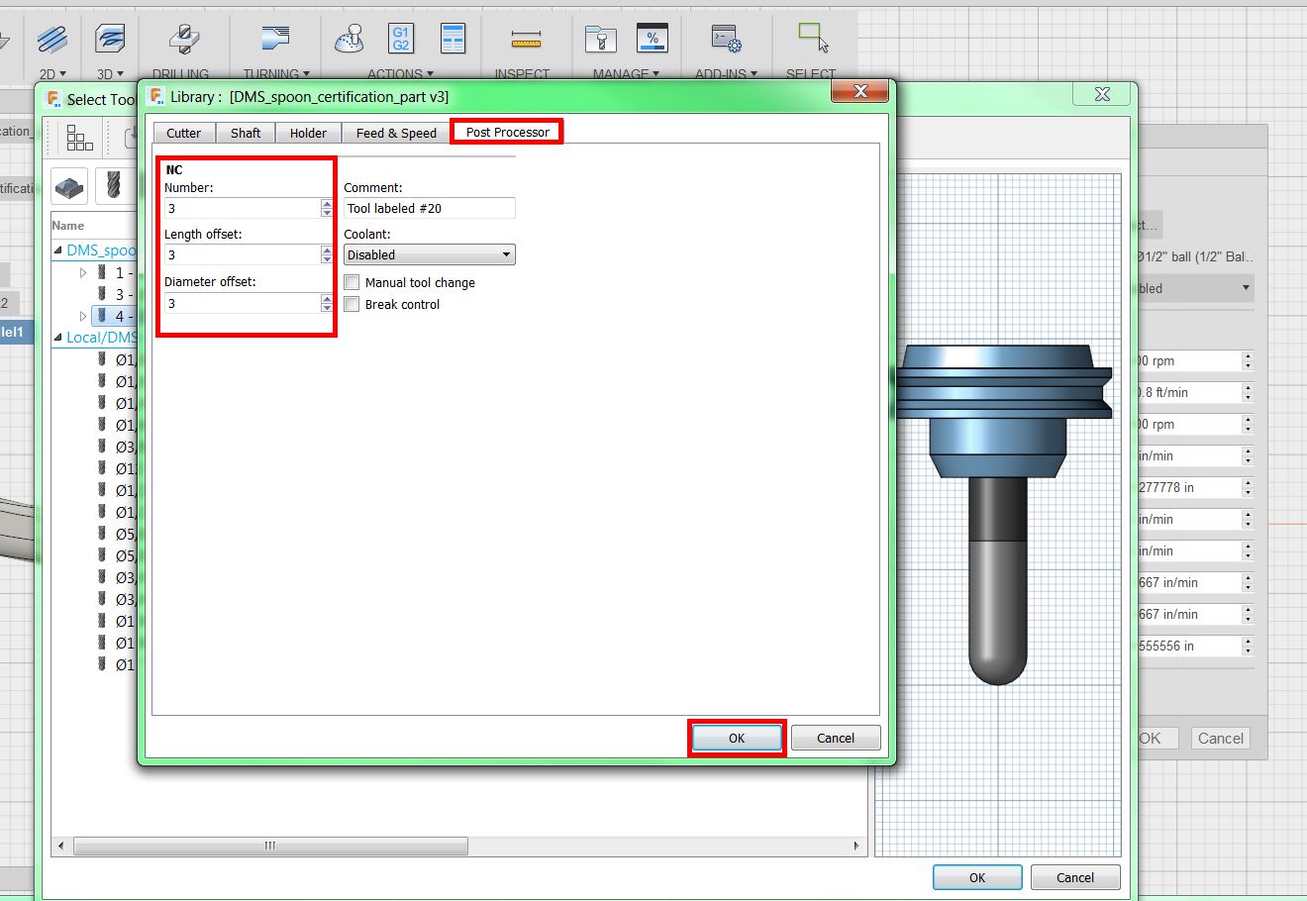Select tool 1 in the document tool list
Screen dimensions: 1307x901
115,272
